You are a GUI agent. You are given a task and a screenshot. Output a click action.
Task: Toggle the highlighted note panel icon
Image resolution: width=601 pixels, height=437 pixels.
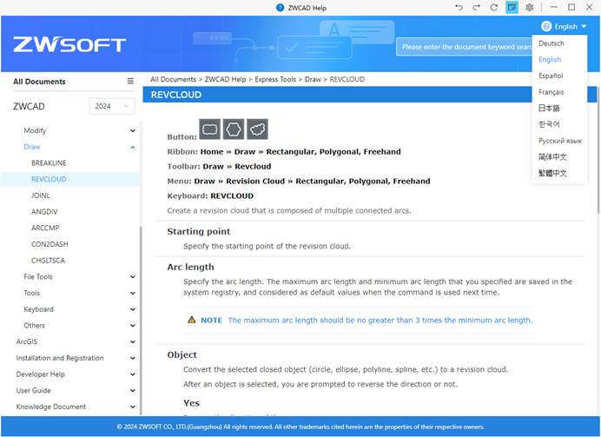tap(512, 7)
